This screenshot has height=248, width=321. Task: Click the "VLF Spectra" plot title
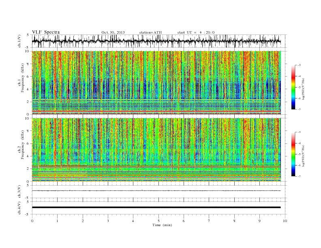(x=46, y=32)
